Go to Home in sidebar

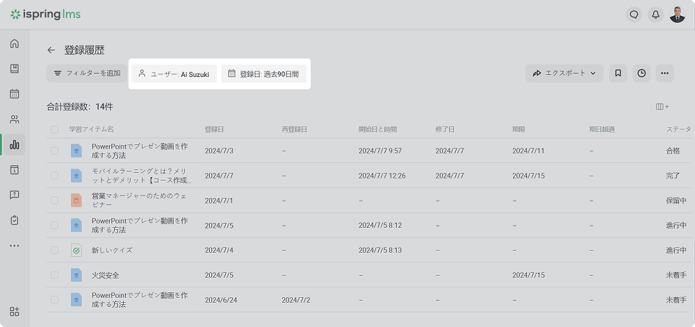[15, 44]
